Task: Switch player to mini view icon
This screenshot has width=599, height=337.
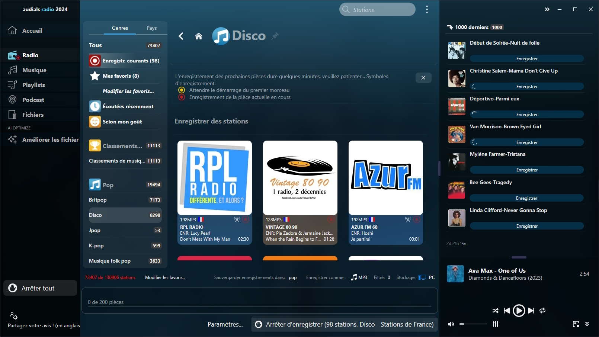Action: point(576,324)
